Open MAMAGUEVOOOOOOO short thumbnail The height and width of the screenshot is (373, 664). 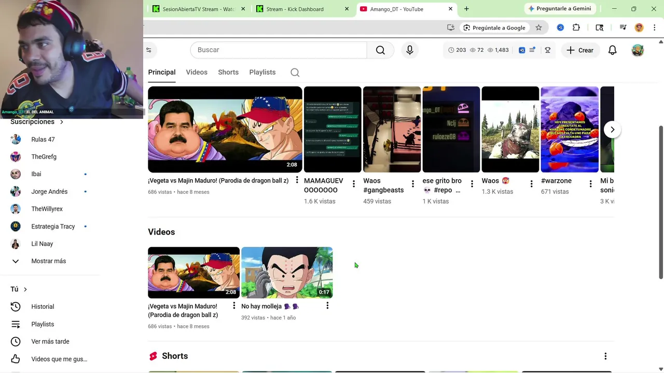[x=333, y=130]
